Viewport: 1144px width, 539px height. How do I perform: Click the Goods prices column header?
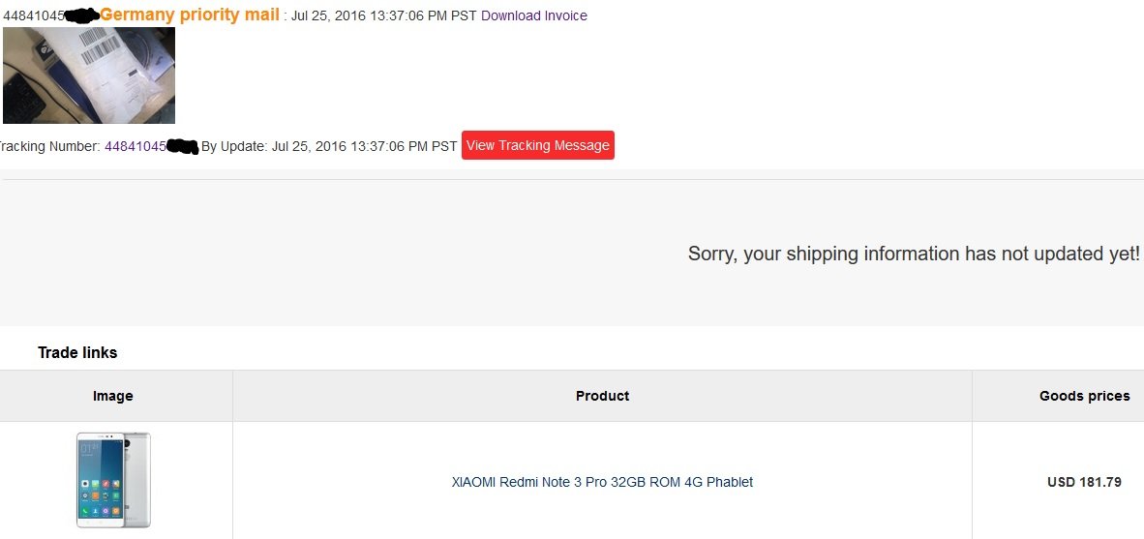tap(1084, 396)
